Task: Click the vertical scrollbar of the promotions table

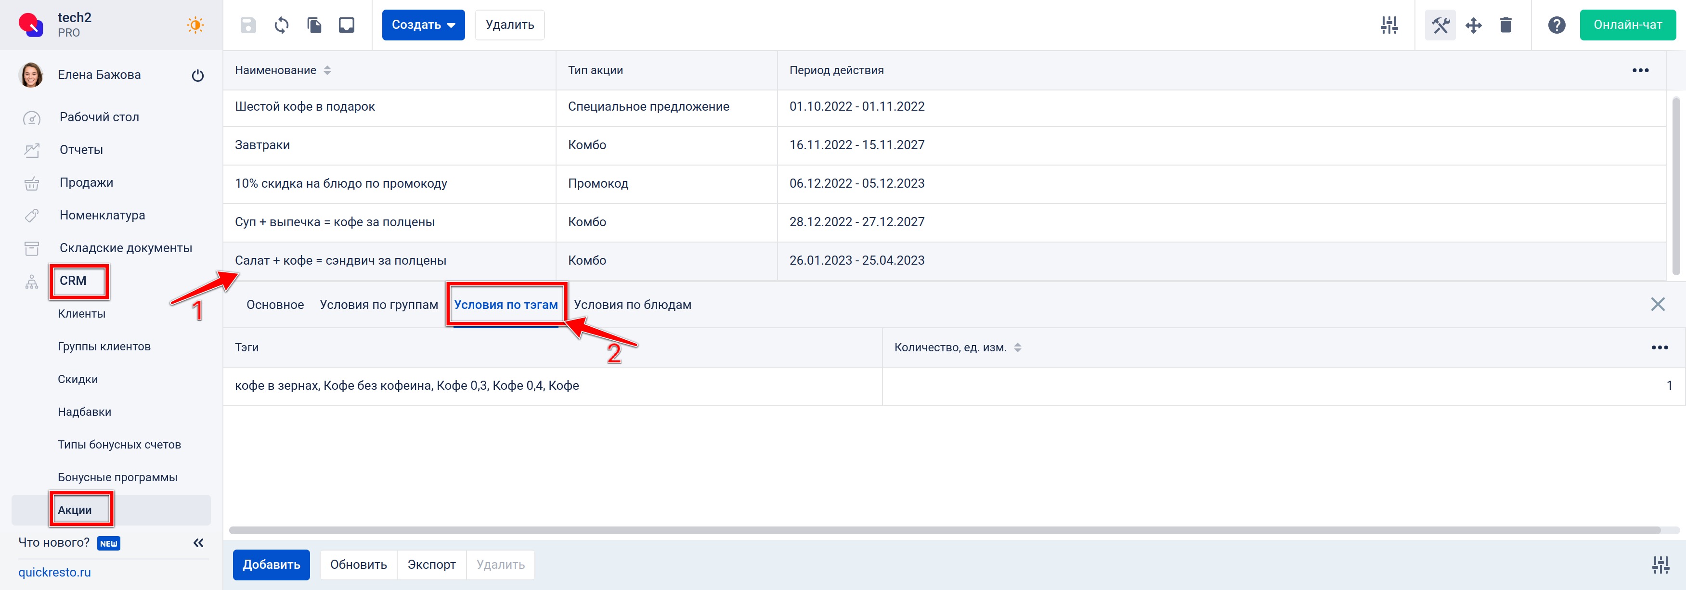Action: (x=1675, y=186)
